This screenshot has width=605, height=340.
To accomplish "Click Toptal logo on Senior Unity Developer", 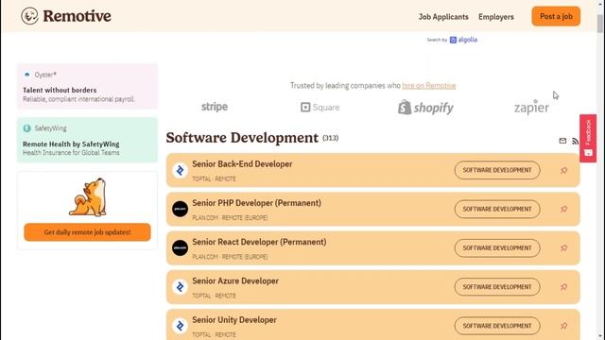I will coord(180,326).
